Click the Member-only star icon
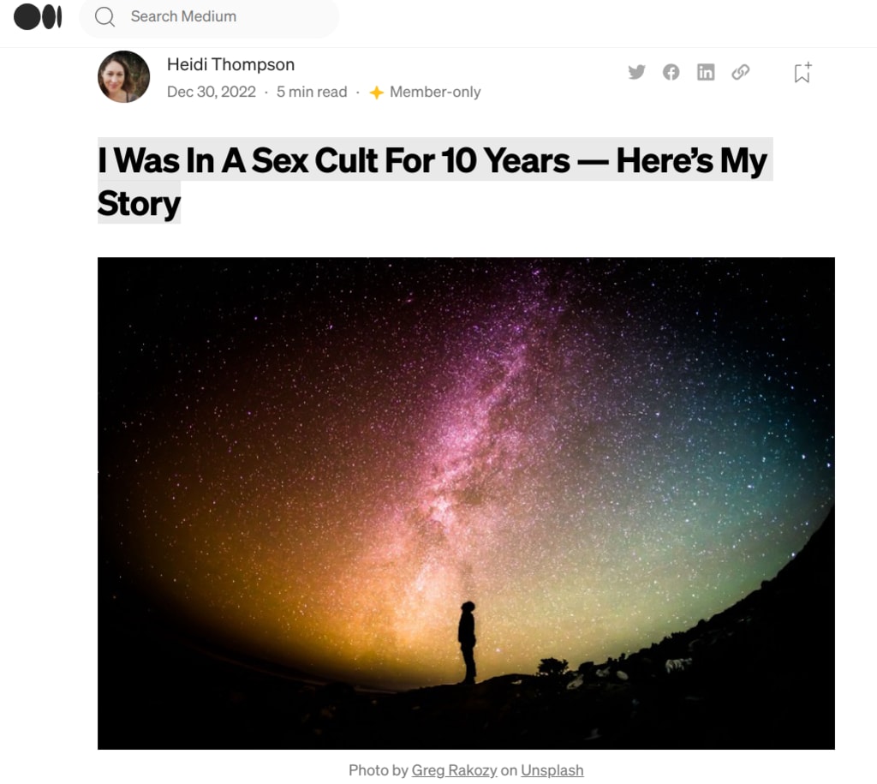This screenshot has height=784, width=877. tap(377, 93)
